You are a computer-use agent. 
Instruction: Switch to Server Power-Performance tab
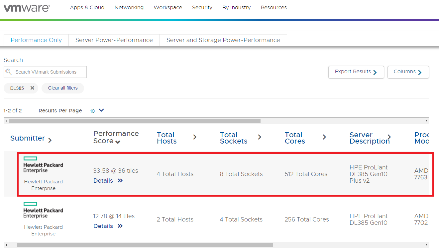[114, 40]
